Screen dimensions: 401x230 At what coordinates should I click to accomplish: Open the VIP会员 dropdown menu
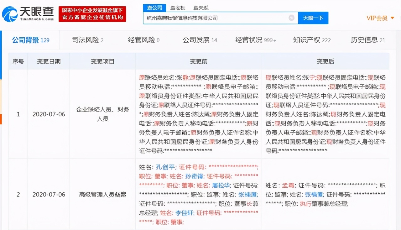click(380, 18)
